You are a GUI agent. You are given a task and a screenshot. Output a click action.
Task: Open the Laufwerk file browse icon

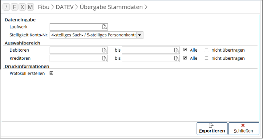tap(105, 27)
